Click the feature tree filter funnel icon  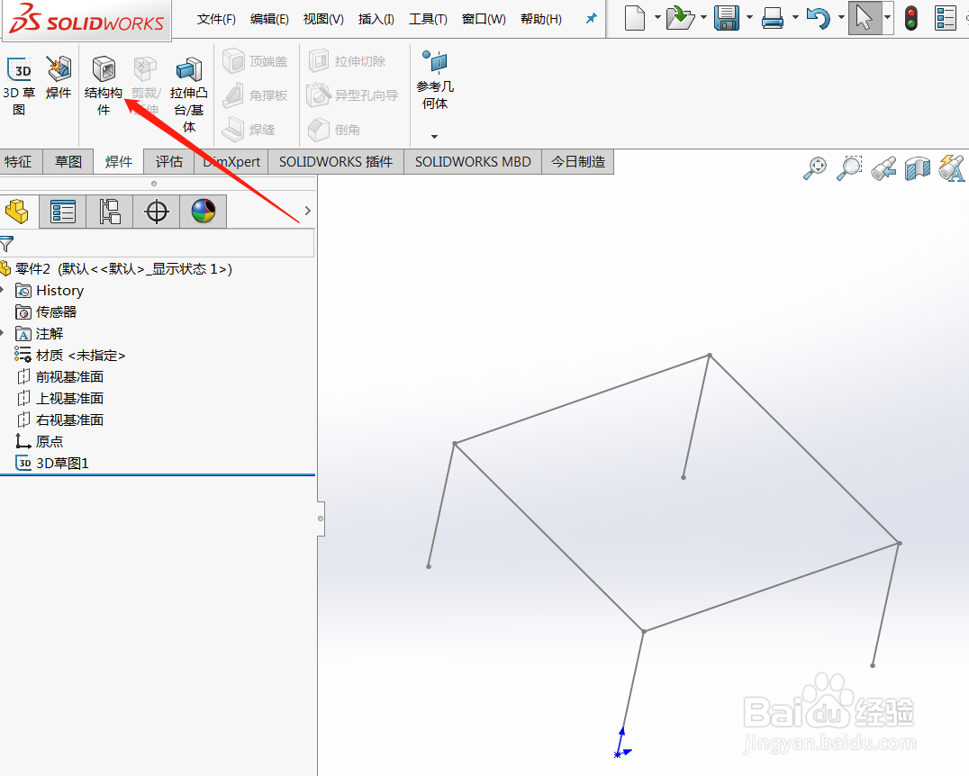(x=6, y=243)
